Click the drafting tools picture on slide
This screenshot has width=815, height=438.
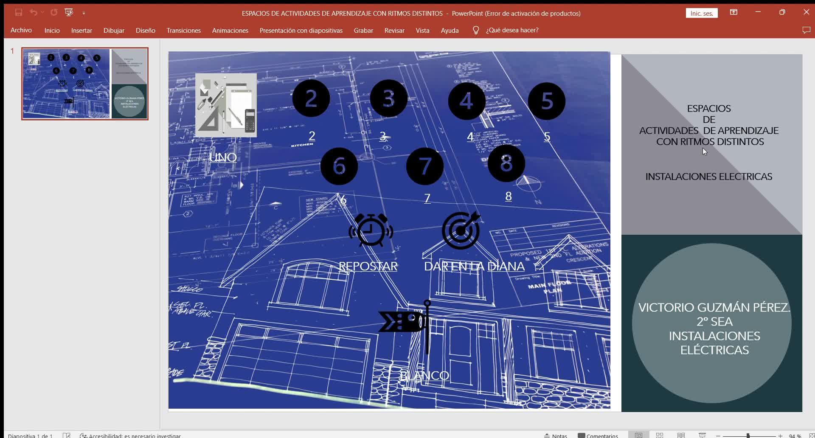pyautogui.click(x=226, y=105)
